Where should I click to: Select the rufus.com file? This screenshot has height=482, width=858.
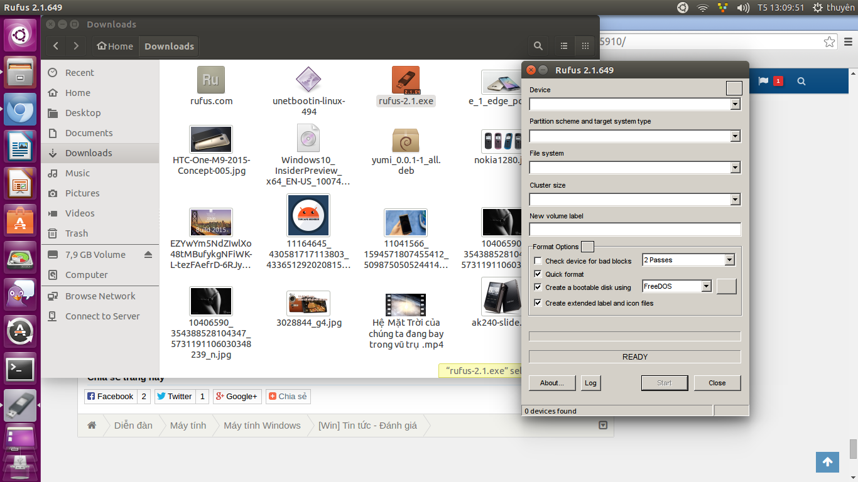coord(211,86)
